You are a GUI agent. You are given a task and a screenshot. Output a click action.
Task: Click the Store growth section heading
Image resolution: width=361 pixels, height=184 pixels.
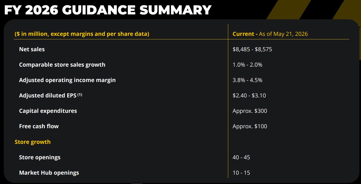(x=33, y=142)
